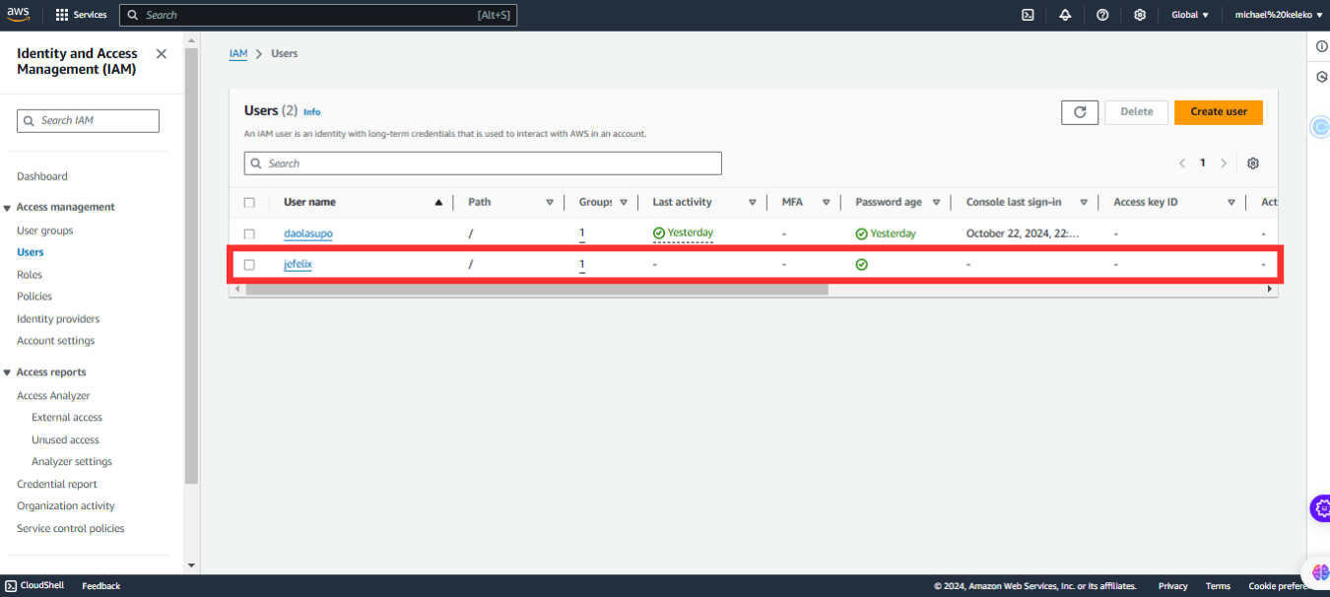Open the daolasupo user link
The width and height of the screenshot is (1330, 597).
308,233
